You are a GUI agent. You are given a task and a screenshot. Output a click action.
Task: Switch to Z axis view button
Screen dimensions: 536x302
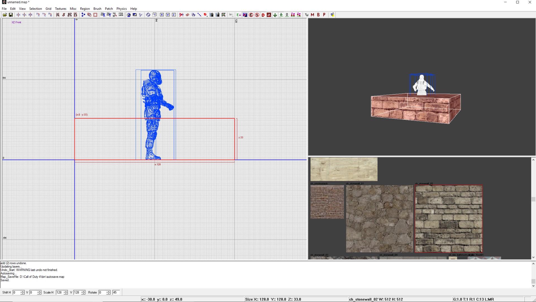pyautogui.click(x=174, y=15)
